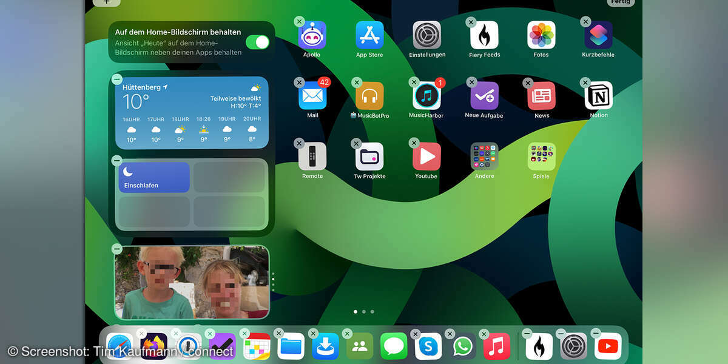This screenshot has height=364, width=728.
Task: Launch MusicBotPro
Action: (369, 96)
